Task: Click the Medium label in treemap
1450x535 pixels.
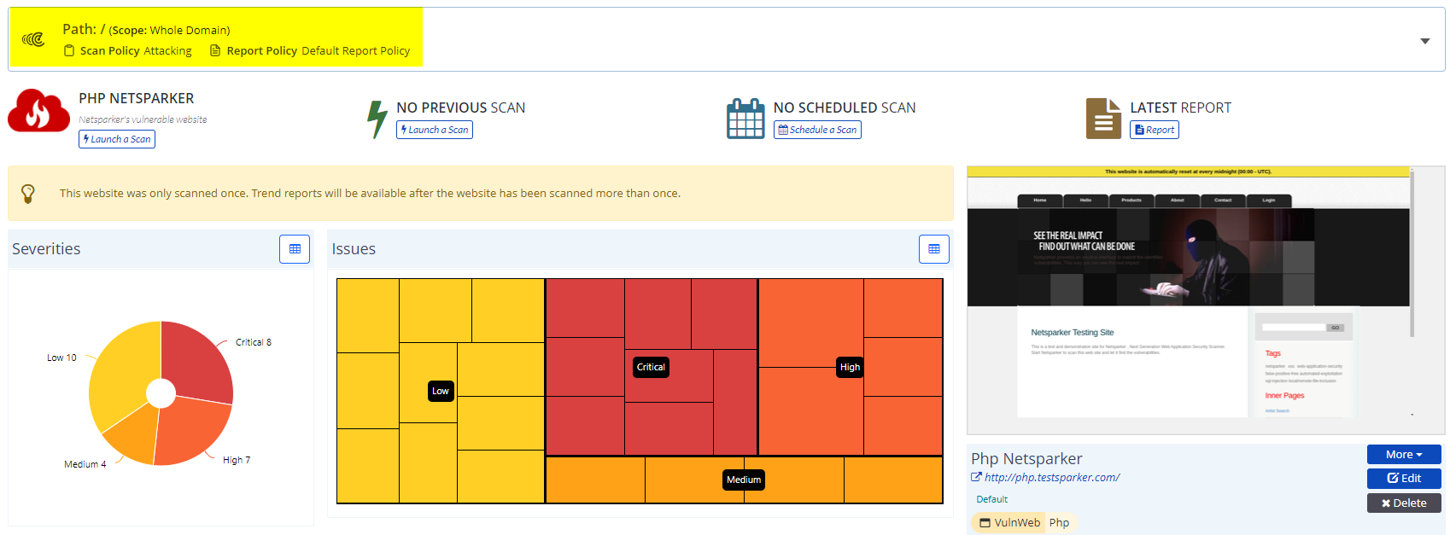Action: click(x=744, y=480)
